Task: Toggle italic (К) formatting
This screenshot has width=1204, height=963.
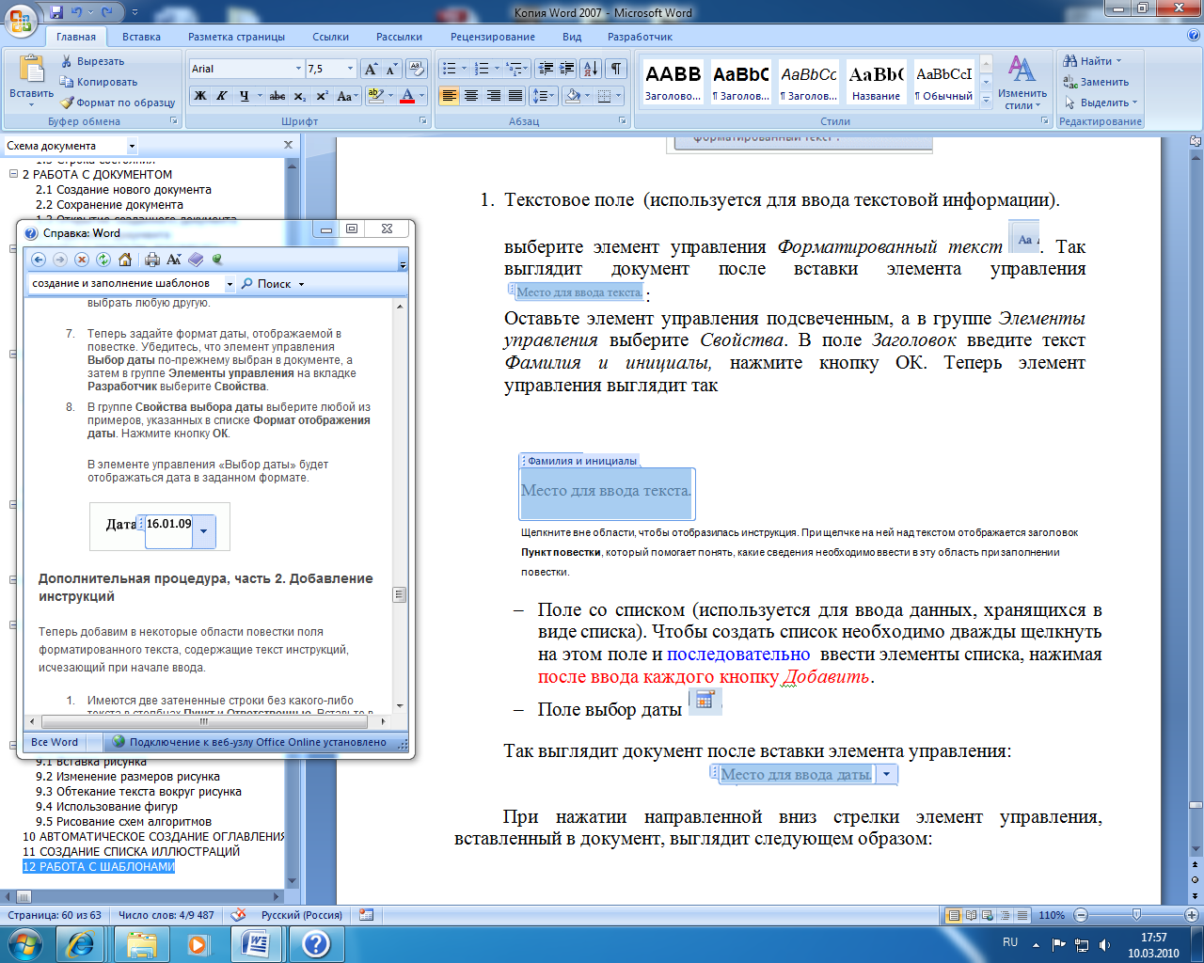Action: point(222,96)
